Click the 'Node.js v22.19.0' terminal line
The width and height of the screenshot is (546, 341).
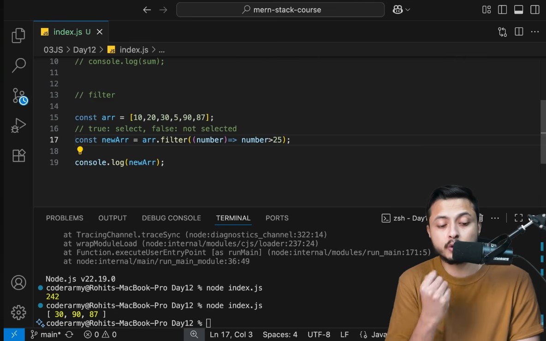[80, 279]
